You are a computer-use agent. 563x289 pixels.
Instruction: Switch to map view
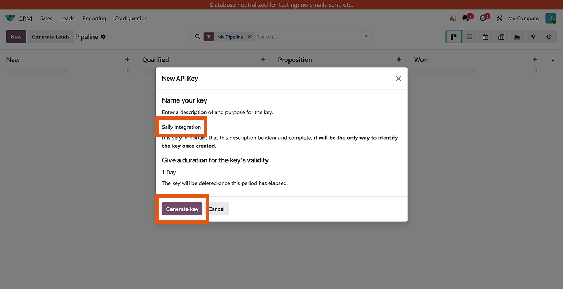pos(533,37)
